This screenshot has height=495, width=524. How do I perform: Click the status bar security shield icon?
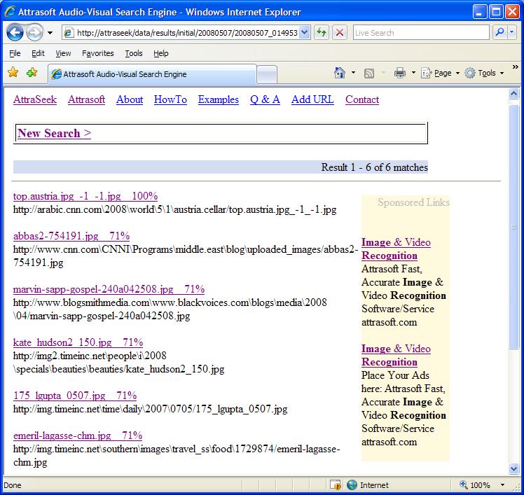[335, 484]
